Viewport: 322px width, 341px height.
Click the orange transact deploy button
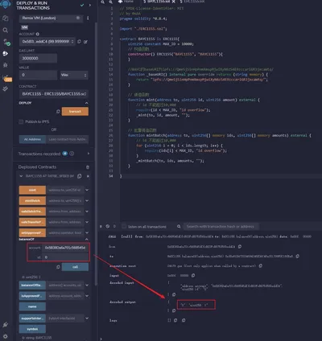click(75, 112)
